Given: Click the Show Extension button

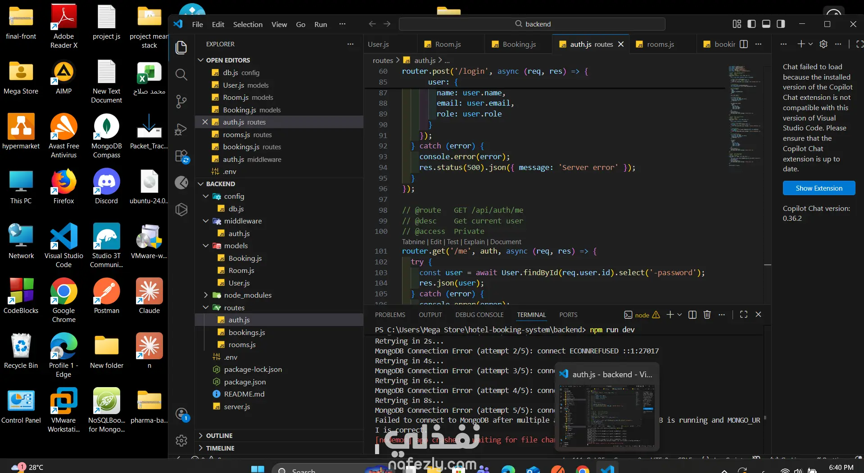Looking at the screenshot, I should click(x=819, y=188).
